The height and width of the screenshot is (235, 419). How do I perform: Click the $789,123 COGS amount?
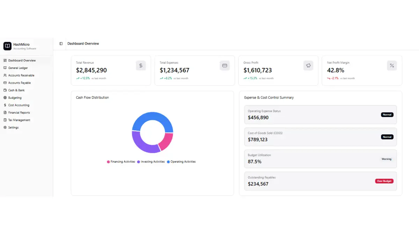(258, 140)
